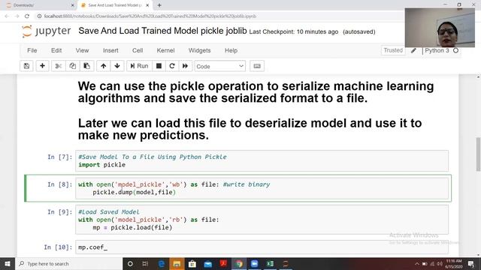The width and height of the screenshot is (481, 270).
Task: Click the Jupyter logo
Action: point(47,31)
